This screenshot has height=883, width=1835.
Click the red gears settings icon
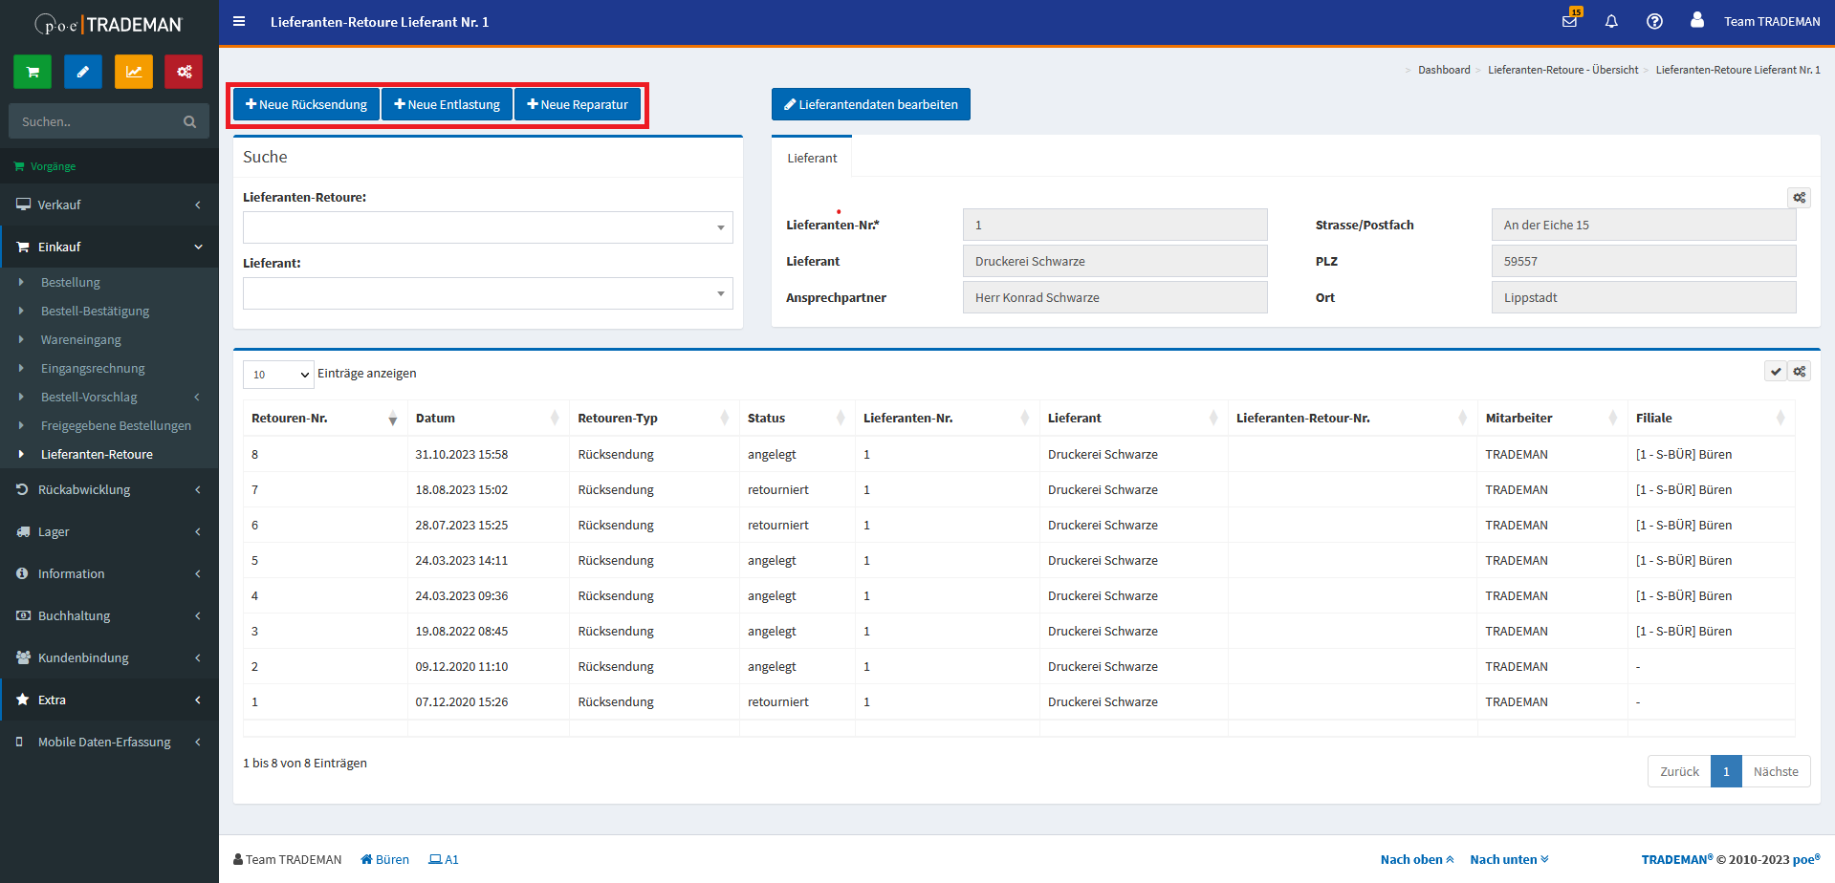tap(184, 72)
